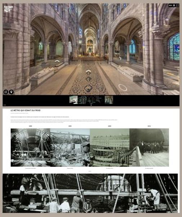Click the Rosilans logo in the panorama
Image resolution: width=182 pixels, height=217 pixels.
[8, 9]
